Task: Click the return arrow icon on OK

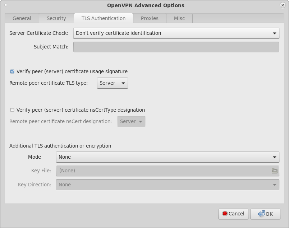Action: point(261,214)
